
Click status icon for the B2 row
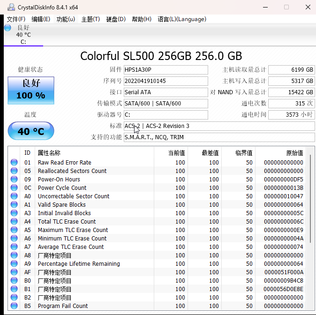tap(14, 298)
